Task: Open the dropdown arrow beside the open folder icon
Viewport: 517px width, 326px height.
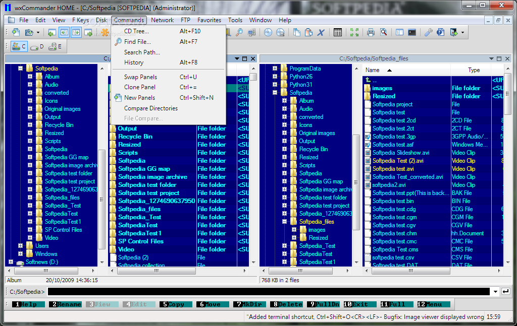Action: point(38,33)
